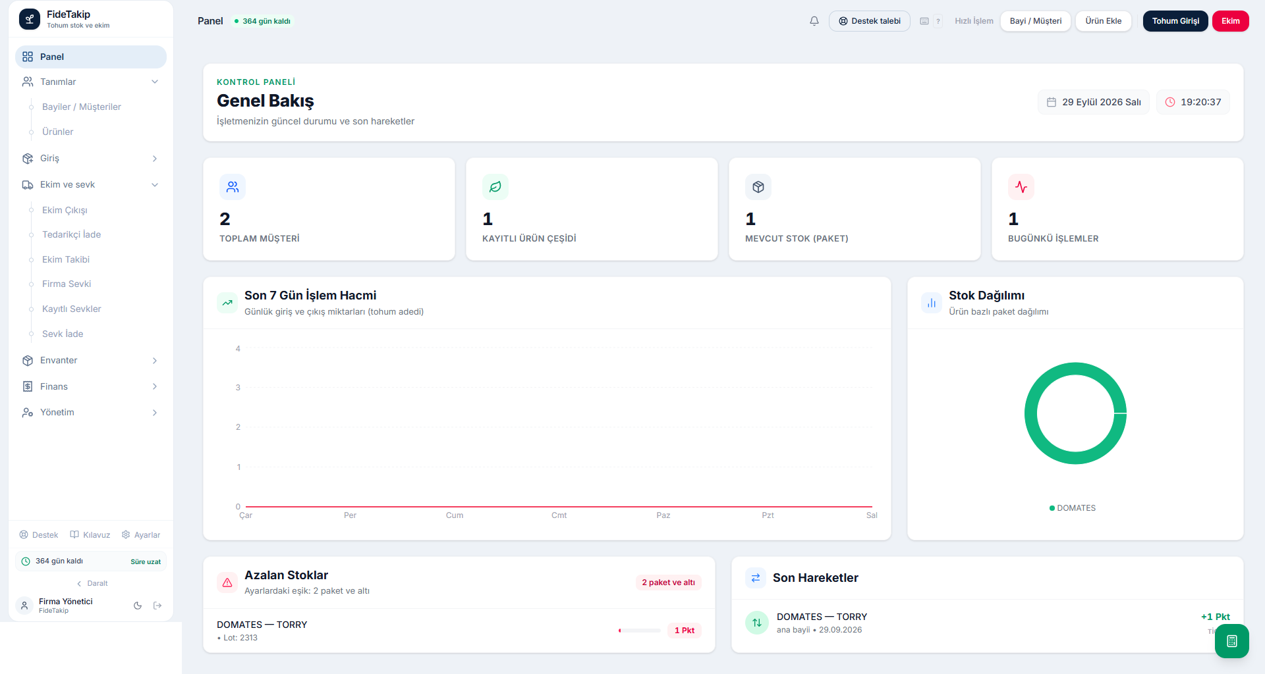This screenshot has height=674, width=1265.
Task: Click the user avatar icon for Firma Yönetici
Action: click(24, 606)
